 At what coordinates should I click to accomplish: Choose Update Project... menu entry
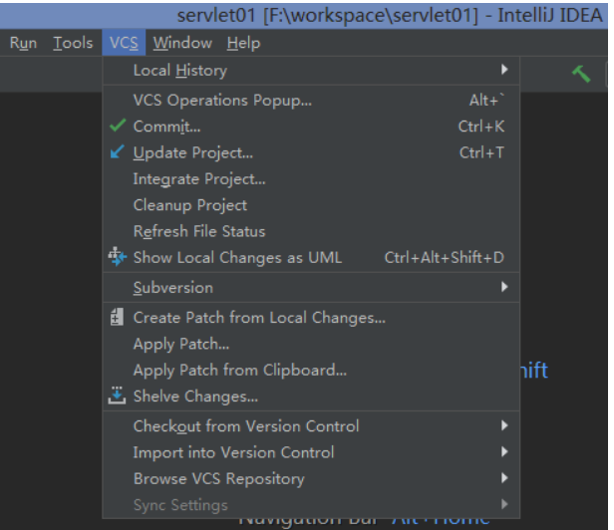311,152
